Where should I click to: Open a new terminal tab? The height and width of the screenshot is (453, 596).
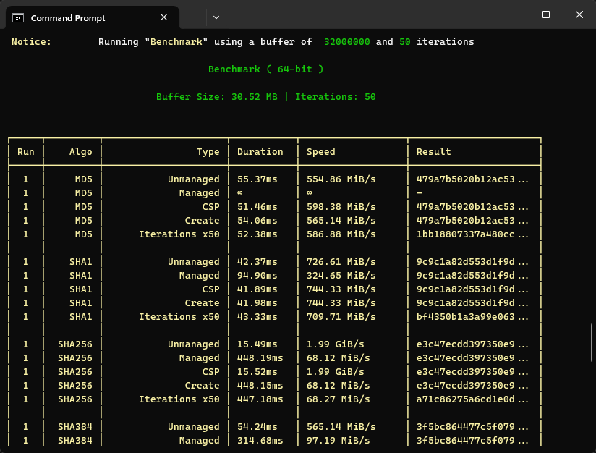[195, 17]
